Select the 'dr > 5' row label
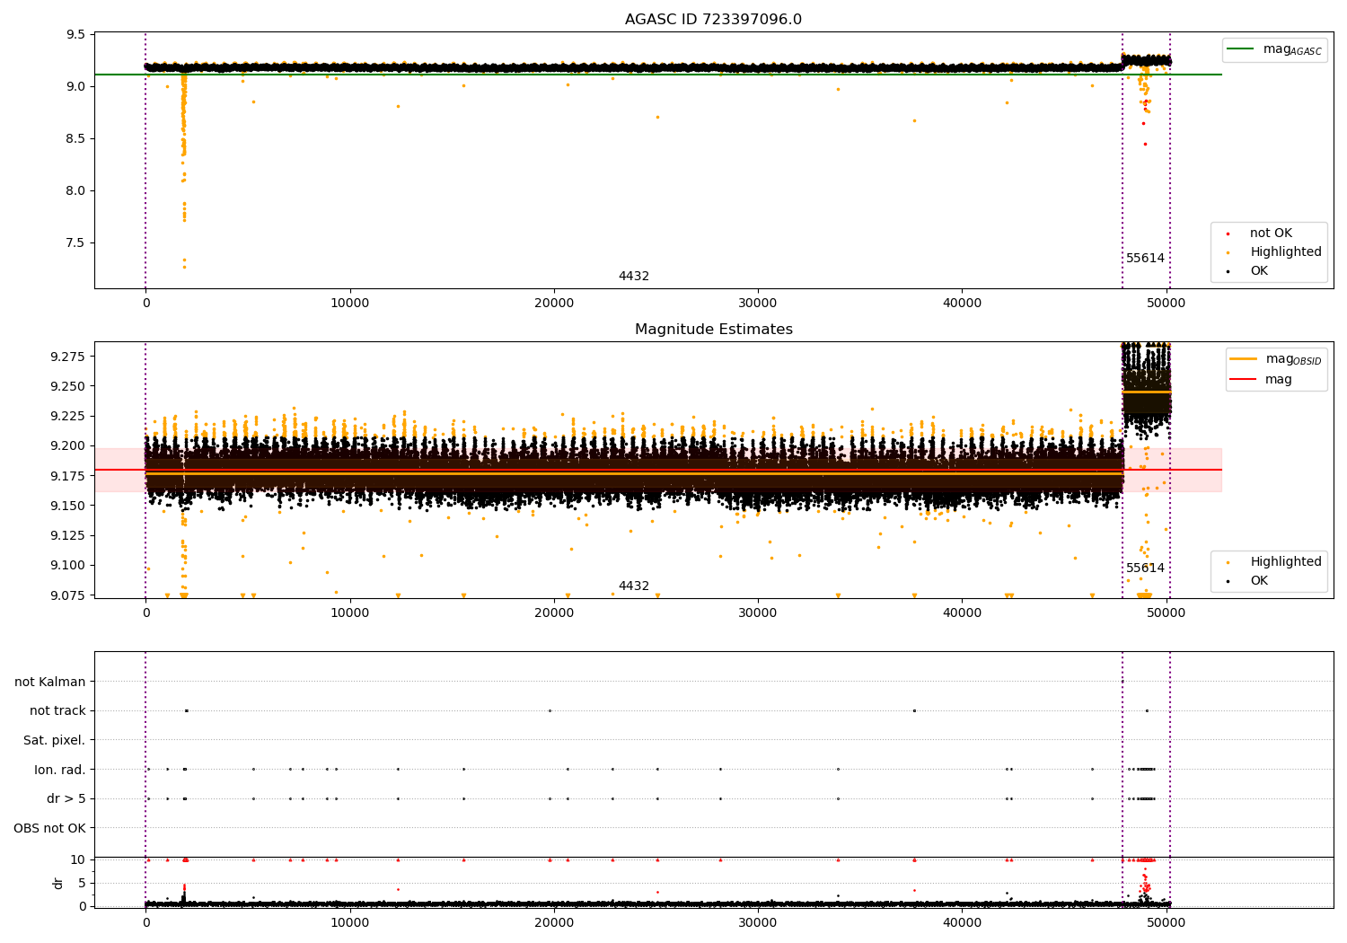The height and width of the screenshot is (943, 1347). 66,799
